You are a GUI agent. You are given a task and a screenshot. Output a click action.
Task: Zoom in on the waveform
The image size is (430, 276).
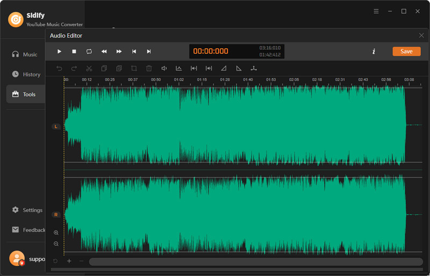click(56, 233)
